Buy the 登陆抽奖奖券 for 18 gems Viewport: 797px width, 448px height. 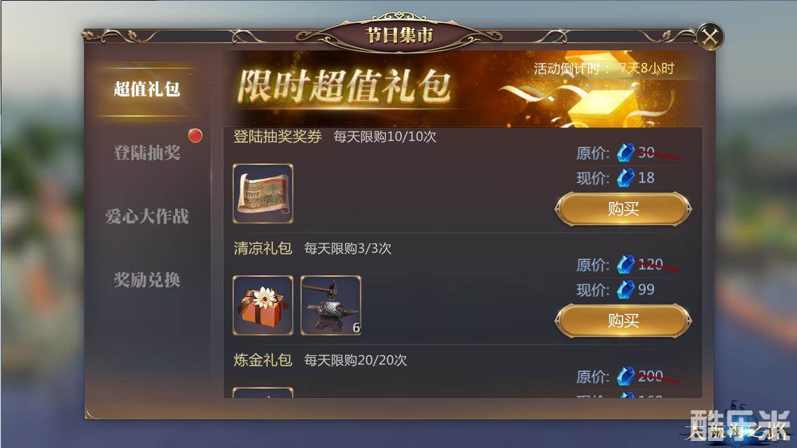click(623, 209)
